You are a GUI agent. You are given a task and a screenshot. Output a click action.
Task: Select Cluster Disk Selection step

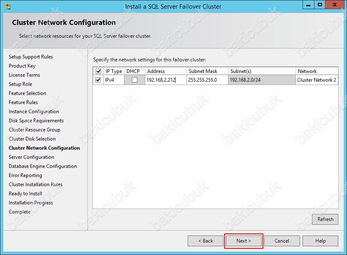[x=32, y=139]
